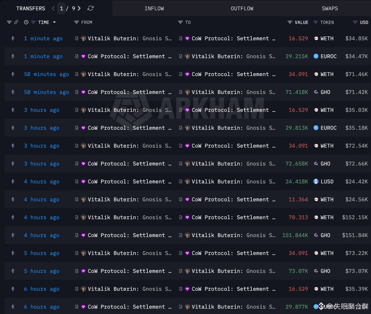Open the chain filter icon in header
The width and height of the screenshot is (371, 314).
9,22
